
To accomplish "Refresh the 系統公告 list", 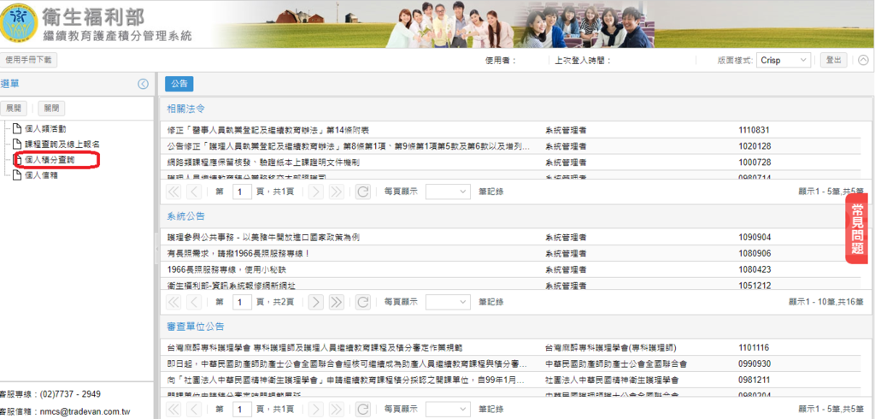I will (x=362, y=302).
